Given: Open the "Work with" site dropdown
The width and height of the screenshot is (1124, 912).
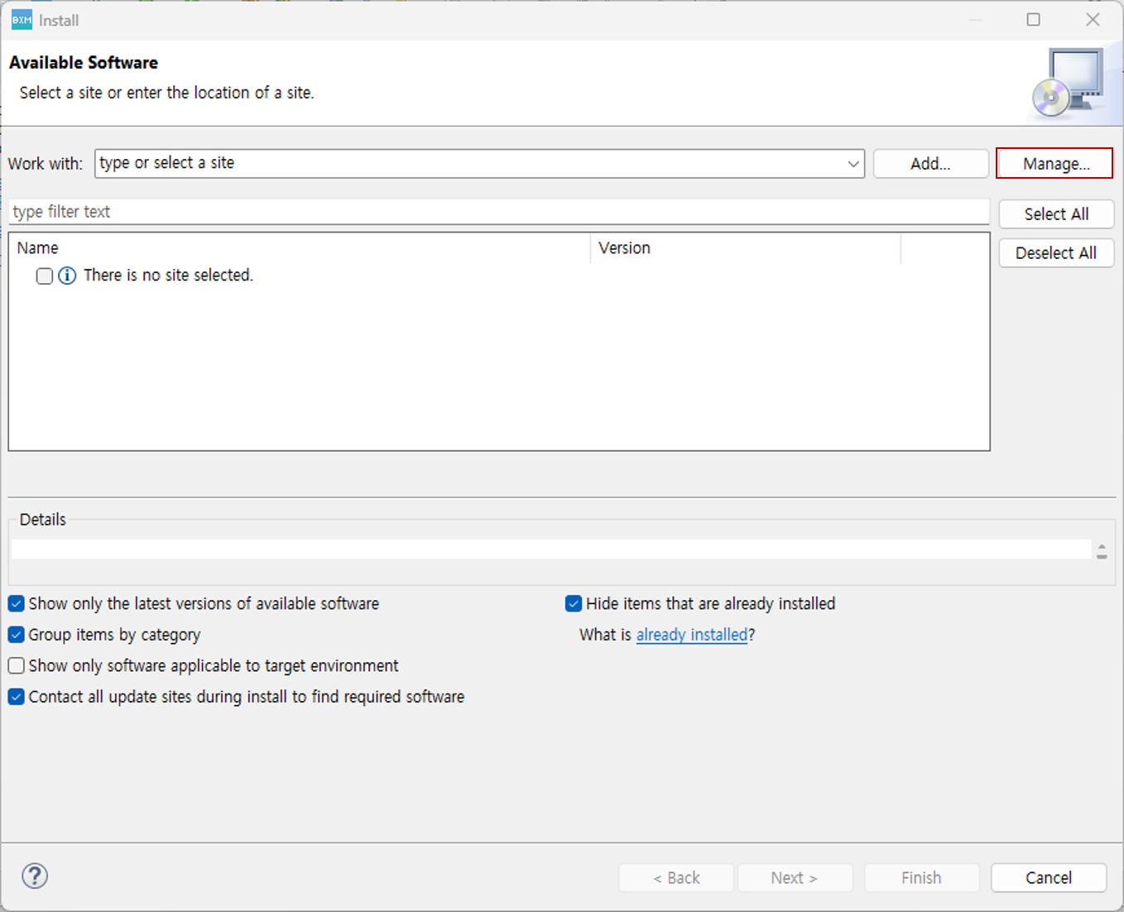Looking at the screenshot, I should point(853,163).
